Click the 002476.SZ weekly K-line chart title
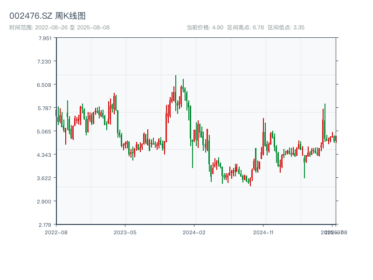Viewport: 373px width, 280px height. tap(48, 16)
